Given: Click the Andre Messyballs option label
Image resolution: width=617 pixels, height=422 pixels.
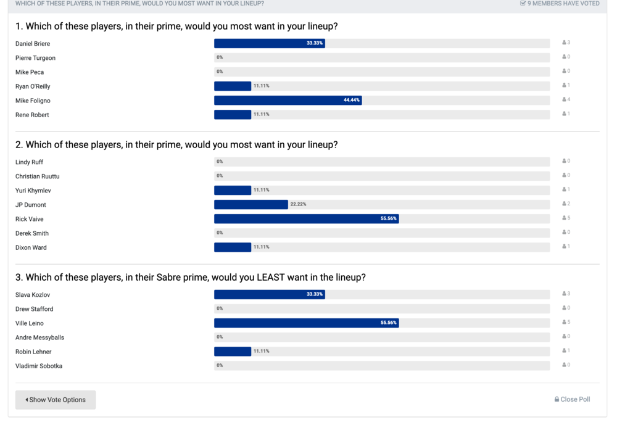Looking at the screenshot, I should point(39,337).
